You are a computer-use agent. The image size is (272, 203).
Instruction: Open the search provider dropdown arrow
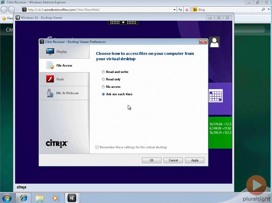[269, 10]
